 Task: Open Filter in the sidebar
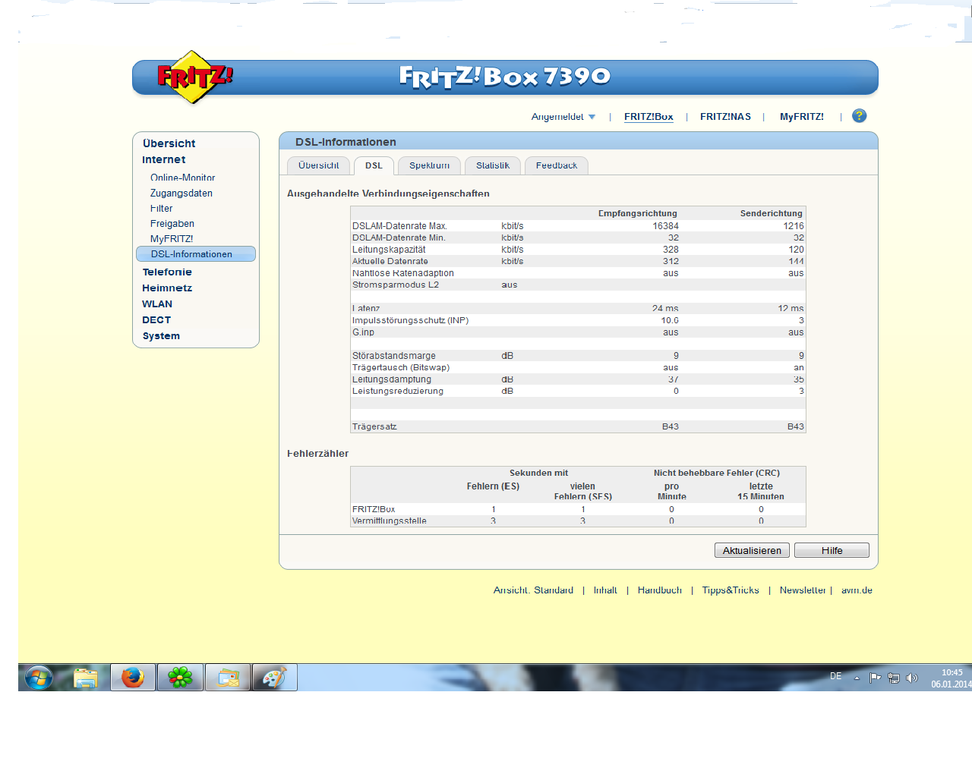tap(161, 209)
